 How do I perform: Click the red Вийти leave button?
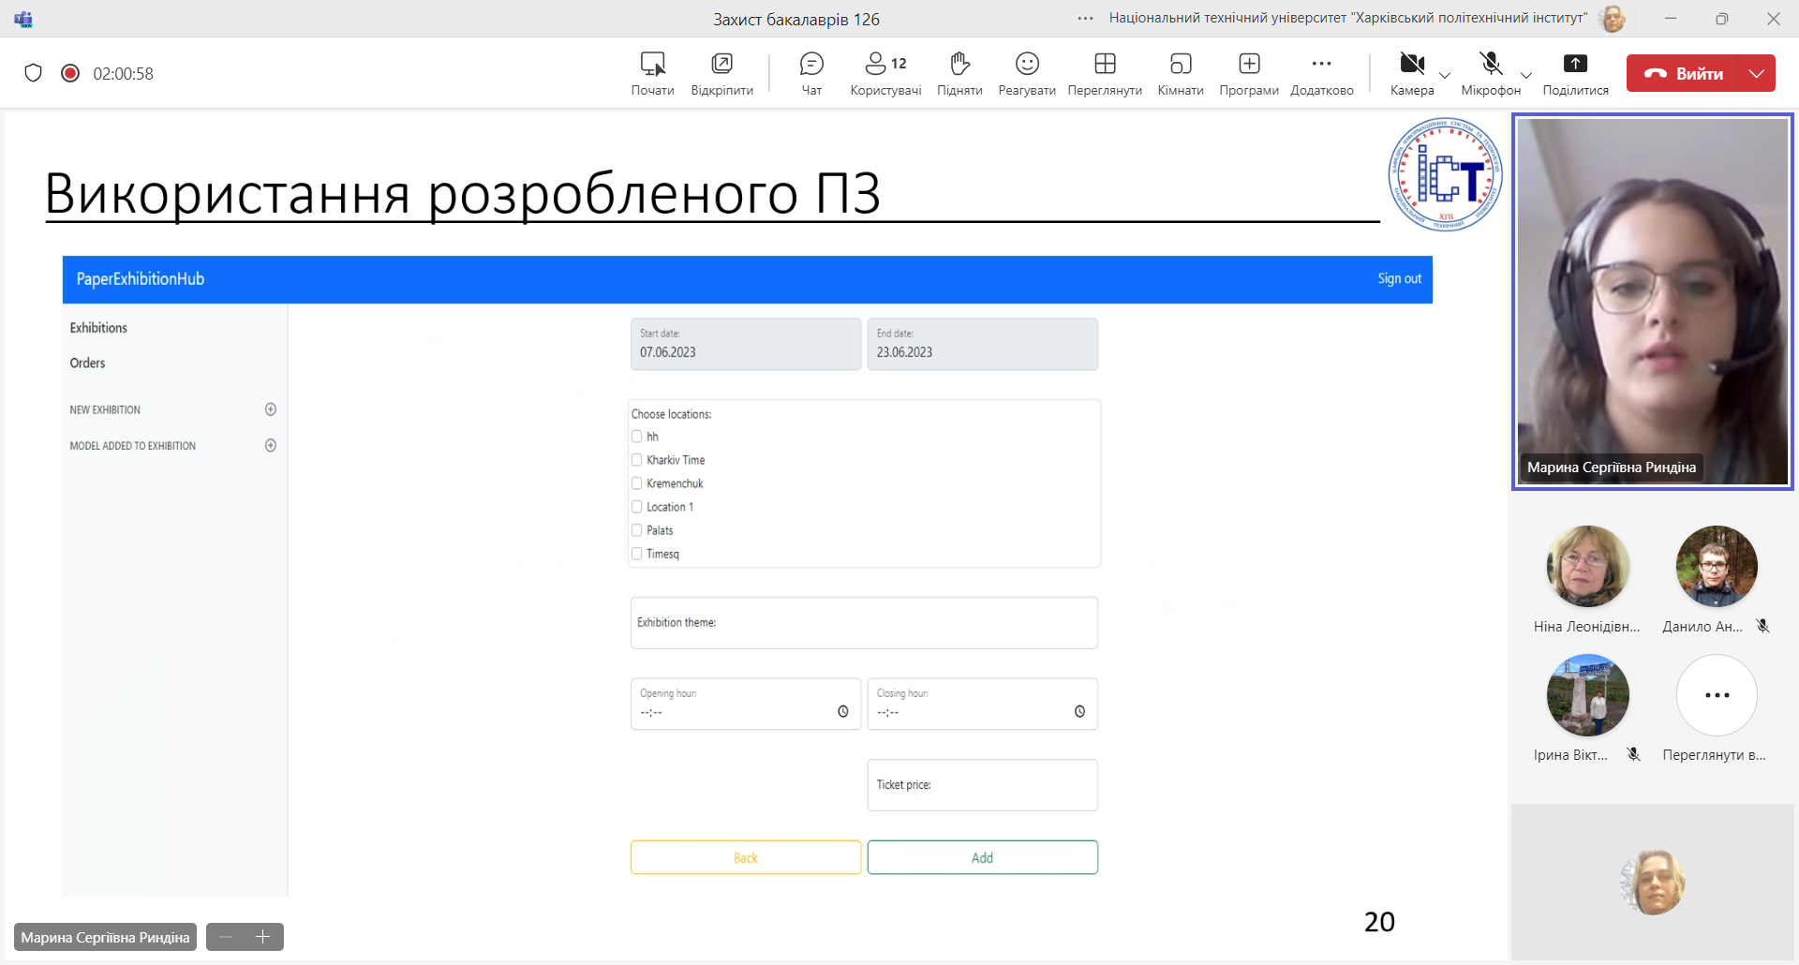[1683, 73]
